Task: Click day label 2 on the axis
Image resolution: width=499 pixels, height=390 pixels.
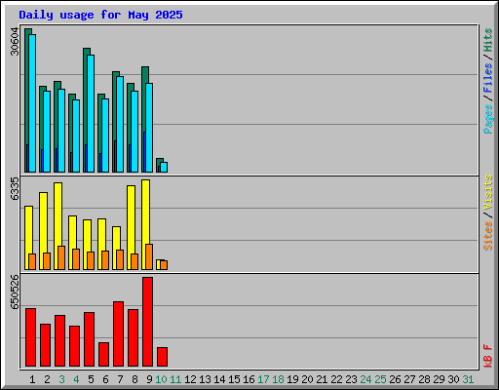Action: [47, 379]
